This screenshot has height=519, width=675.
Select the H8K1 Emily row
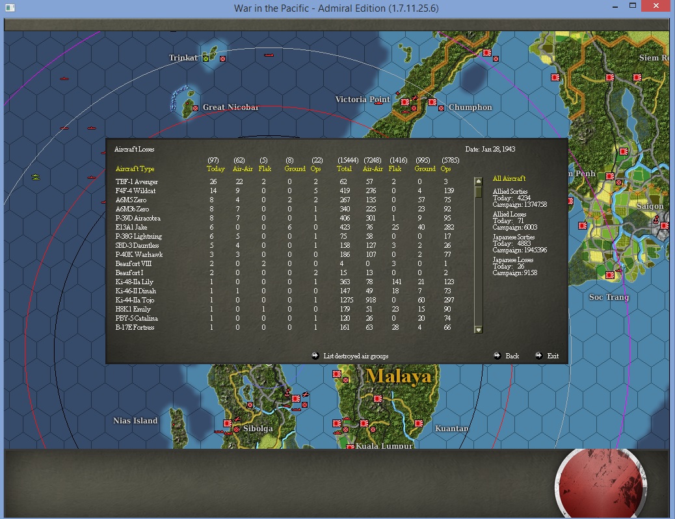284,309
